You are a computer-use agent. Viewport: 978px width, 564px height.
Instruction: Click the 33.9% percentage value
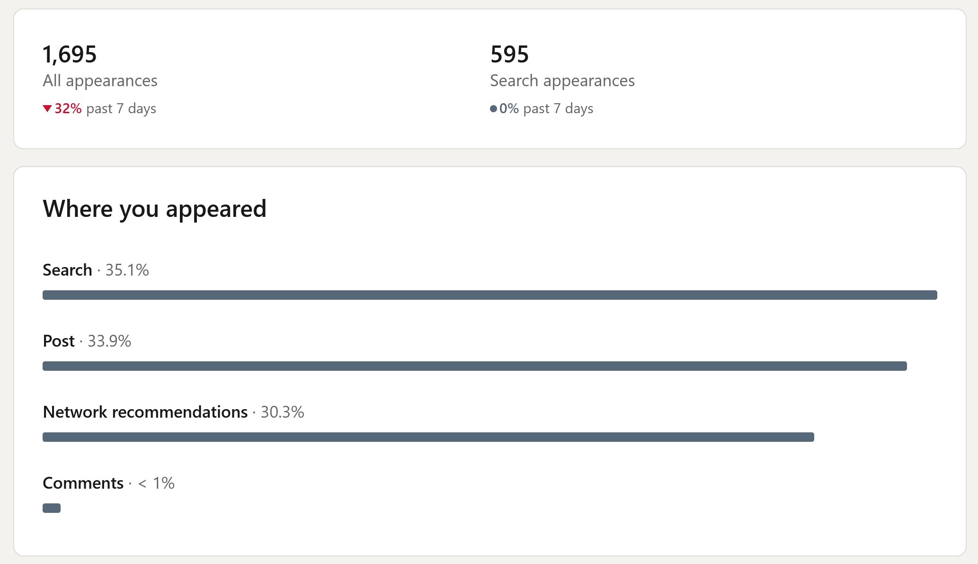pos(109,341)
